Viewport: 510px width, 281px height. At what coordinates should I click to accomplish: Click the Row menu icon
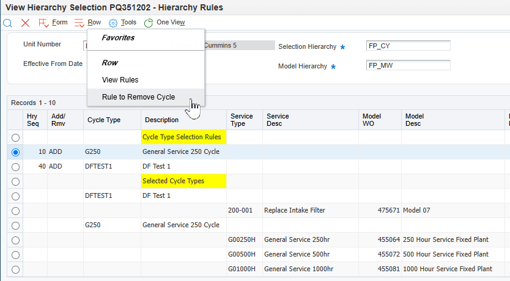click(x=79, y=23)
